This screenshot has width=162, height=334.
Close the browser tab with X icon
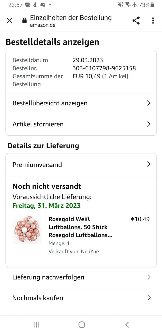click(9, 21)
